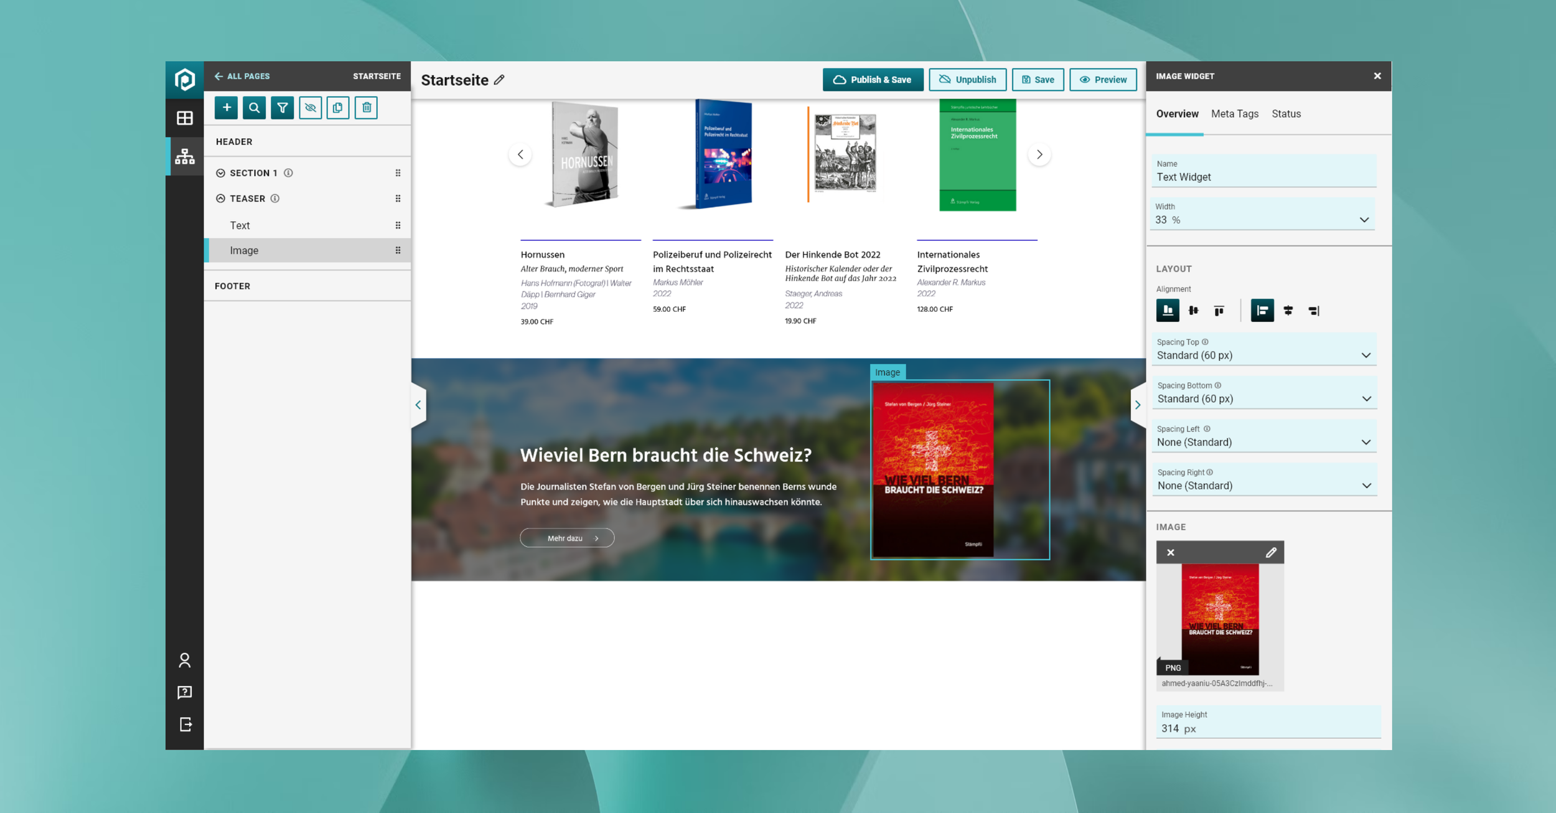Screen dimensions: 1556x813
Task: Toggle the hidden elements eye icon
Action: coord(310,108)
